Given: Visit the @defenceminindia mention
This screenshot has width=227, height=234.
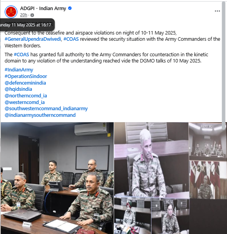Looking at the screenshot, I should point(25,83).
